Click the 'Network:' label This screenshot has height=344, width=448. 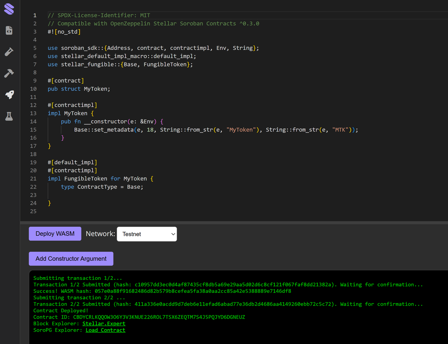[x=100, y=234]
